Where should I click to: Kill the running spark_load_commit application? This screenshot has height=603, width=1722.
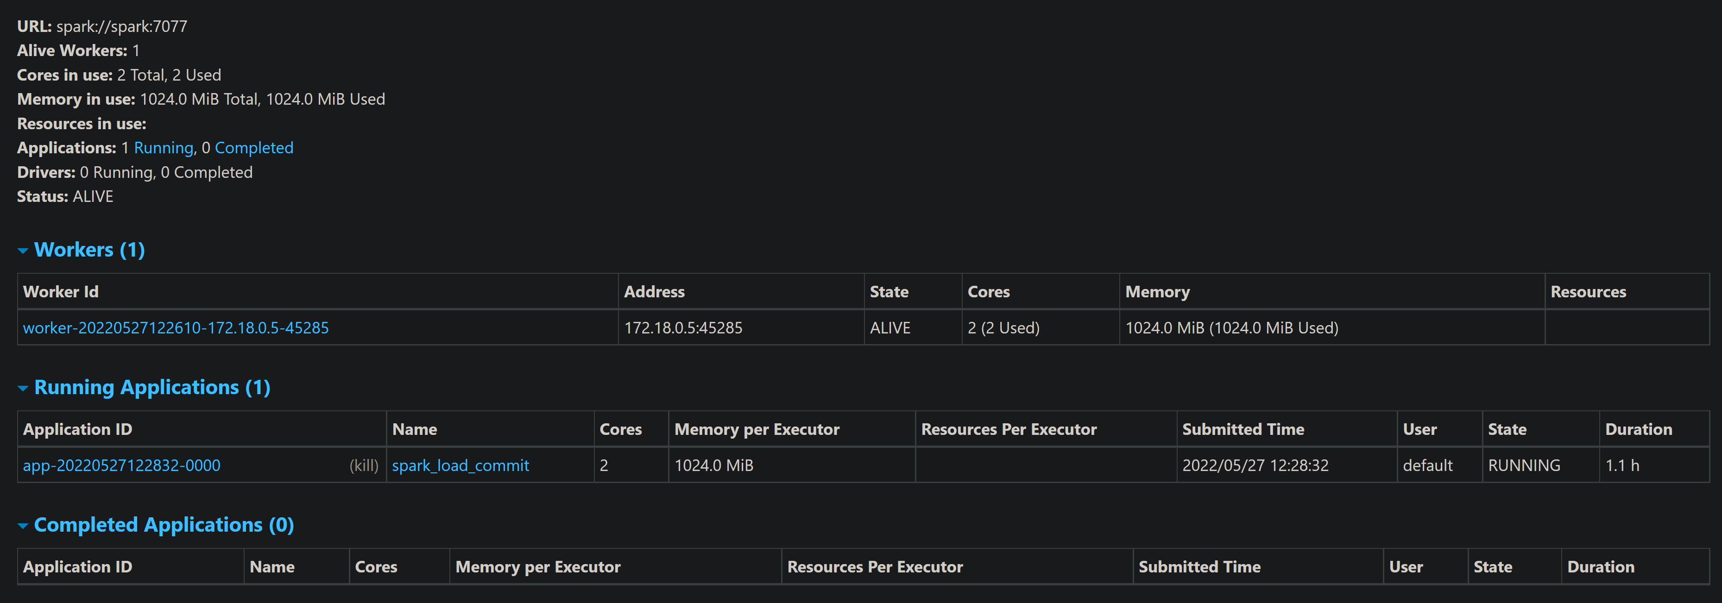click(x=364, y=465)
